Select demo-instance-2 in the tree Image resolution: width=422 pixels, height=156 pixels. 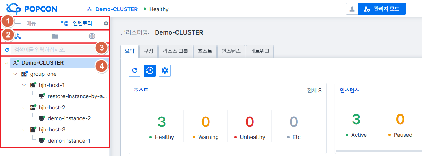tap(69, 118)
